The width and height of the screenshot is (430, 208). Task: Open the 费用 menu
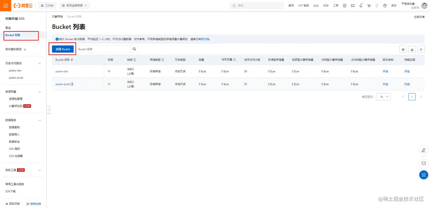pos(291,6)
